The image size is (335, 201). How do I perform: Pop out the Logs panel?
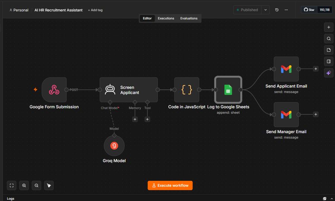[325, 199]
